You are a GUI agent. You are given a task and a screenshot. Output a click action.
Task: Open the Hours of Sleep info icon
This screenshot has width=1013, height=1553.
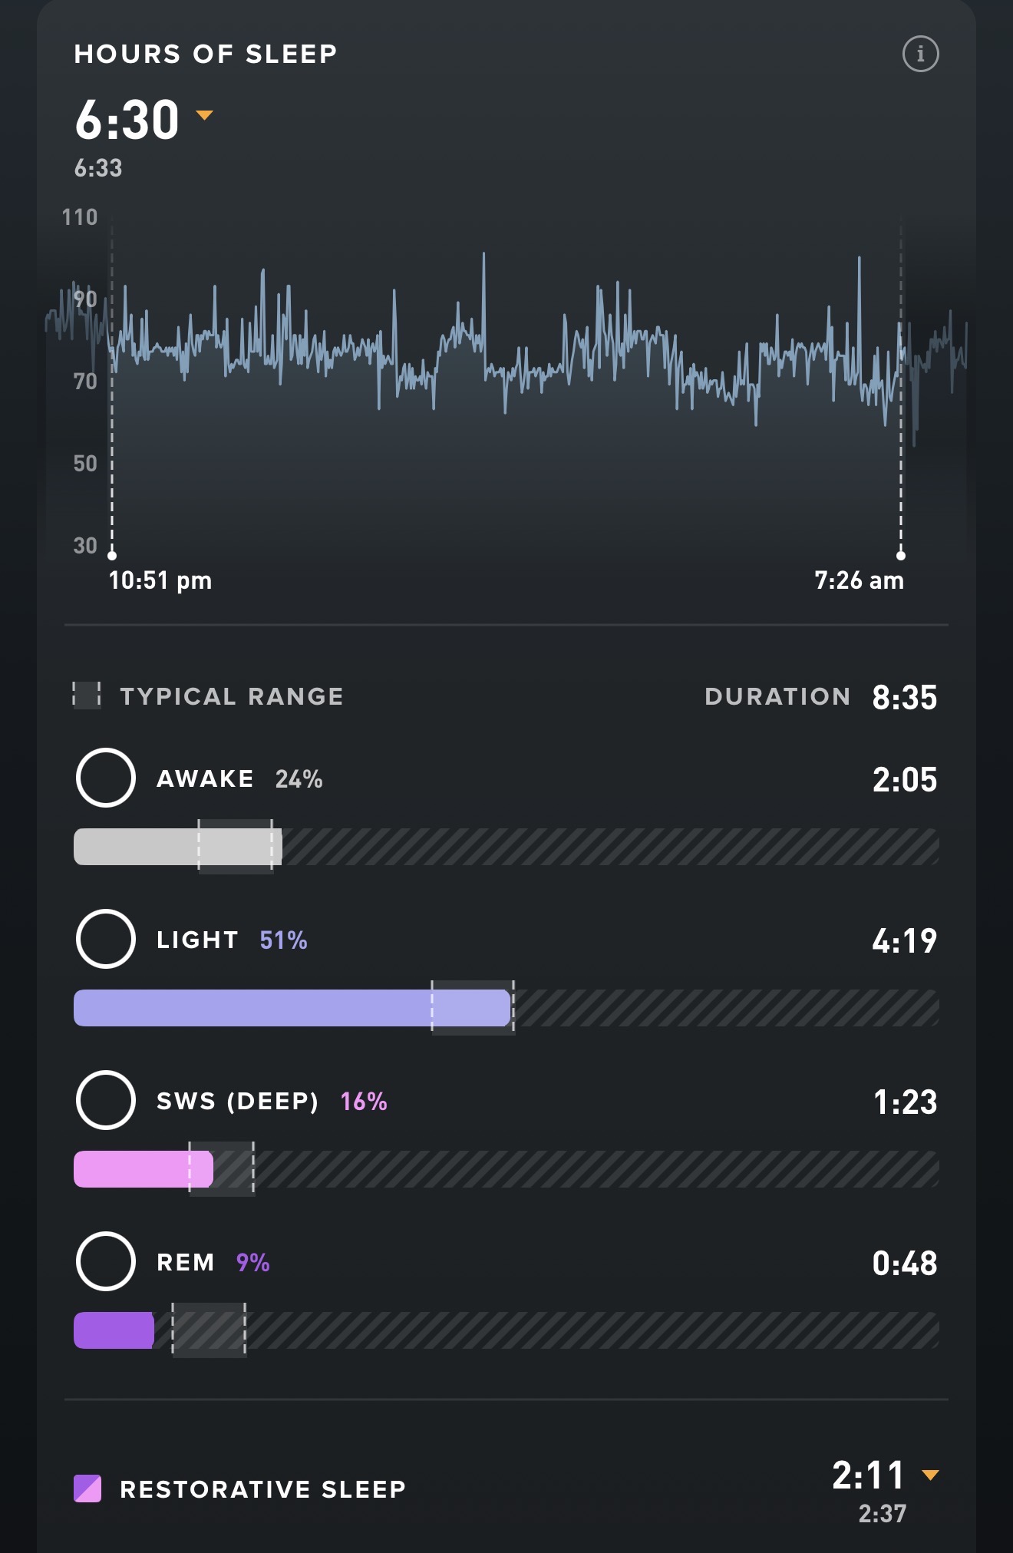pos(920,55)
